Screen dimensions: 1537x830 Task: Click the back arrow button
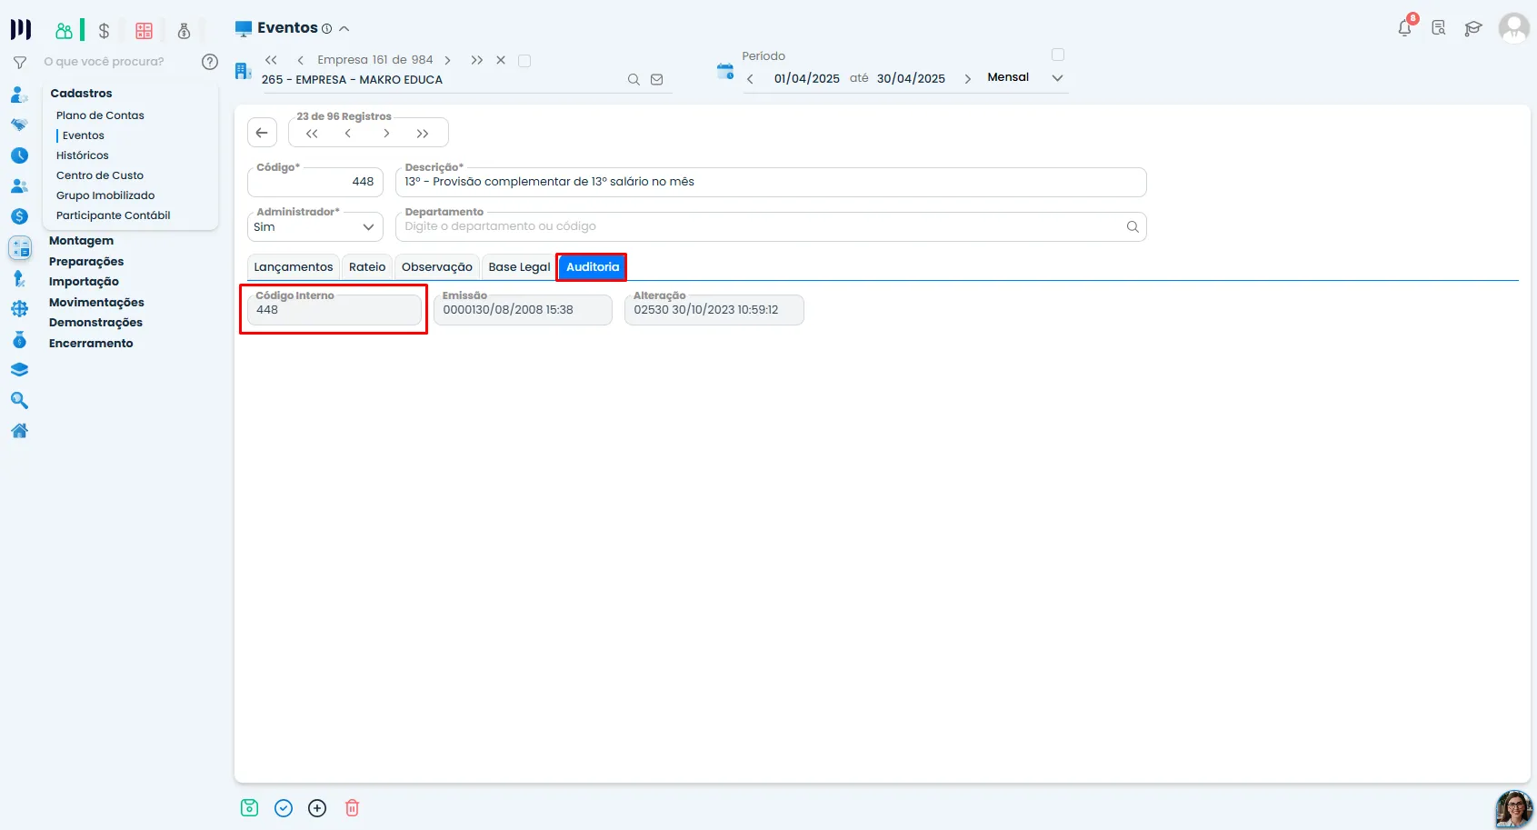coord(262,133)
